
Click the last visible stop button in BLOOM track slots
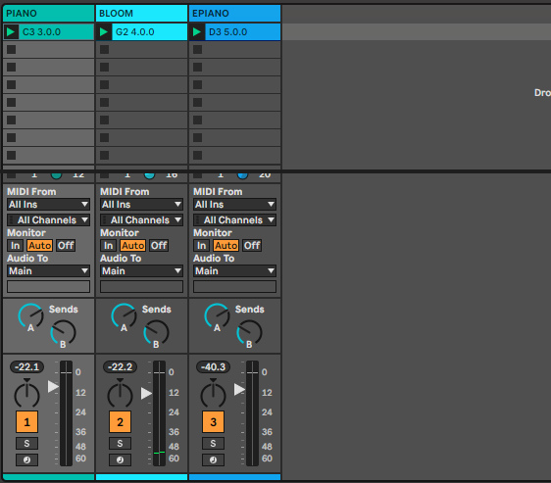[104, 155]
